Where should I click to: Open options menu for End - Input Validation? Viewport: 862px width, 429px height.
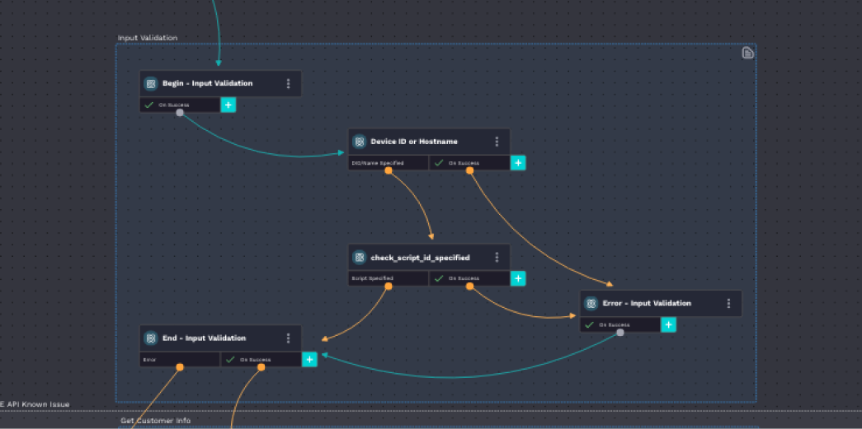(288, 338)
